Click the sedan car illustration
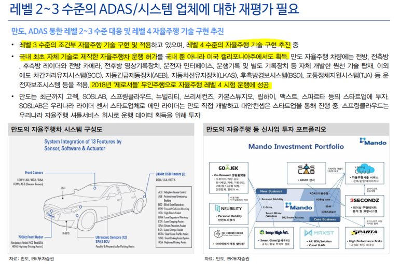Viewport: 401px width, 264px height. tap(94, 206)
